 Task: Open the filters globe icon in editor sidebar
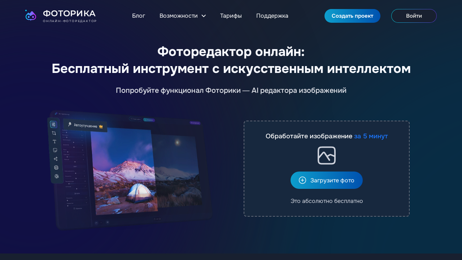(56, 176)
